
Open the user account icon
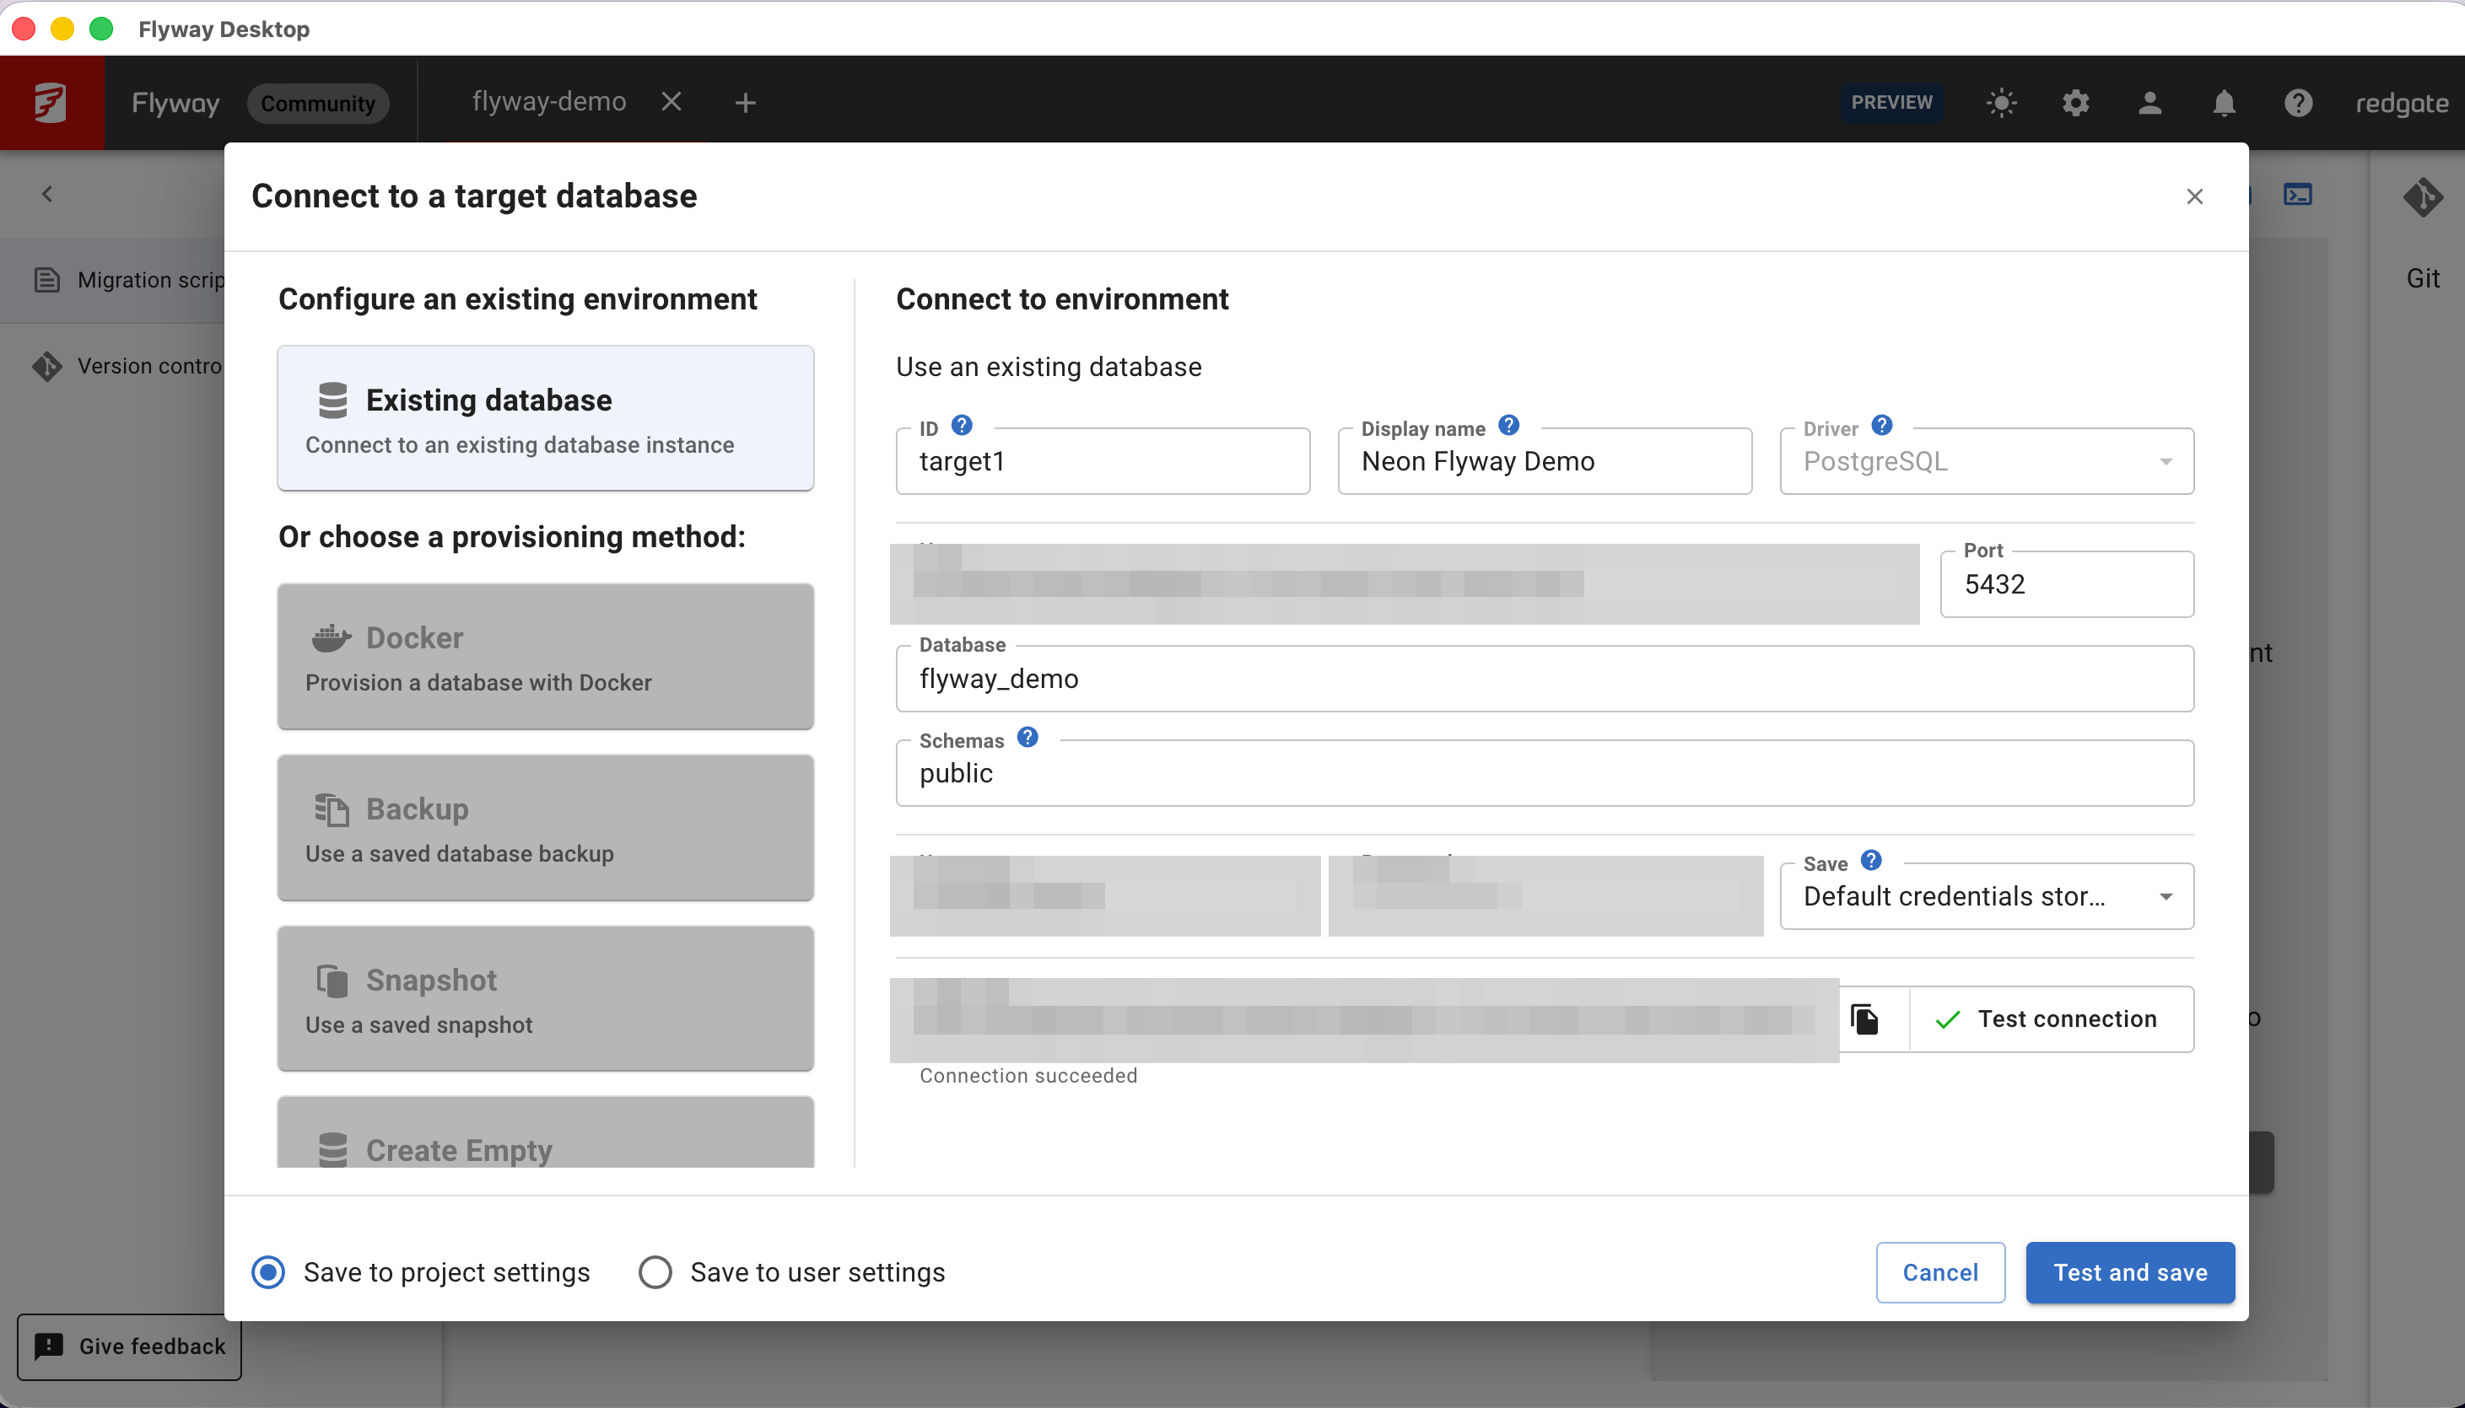click(2149, 103)
